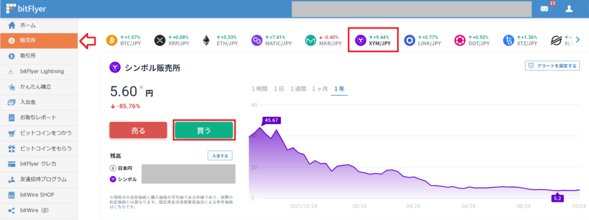Open 入出金 in sidebar

(x=39, y=102)
